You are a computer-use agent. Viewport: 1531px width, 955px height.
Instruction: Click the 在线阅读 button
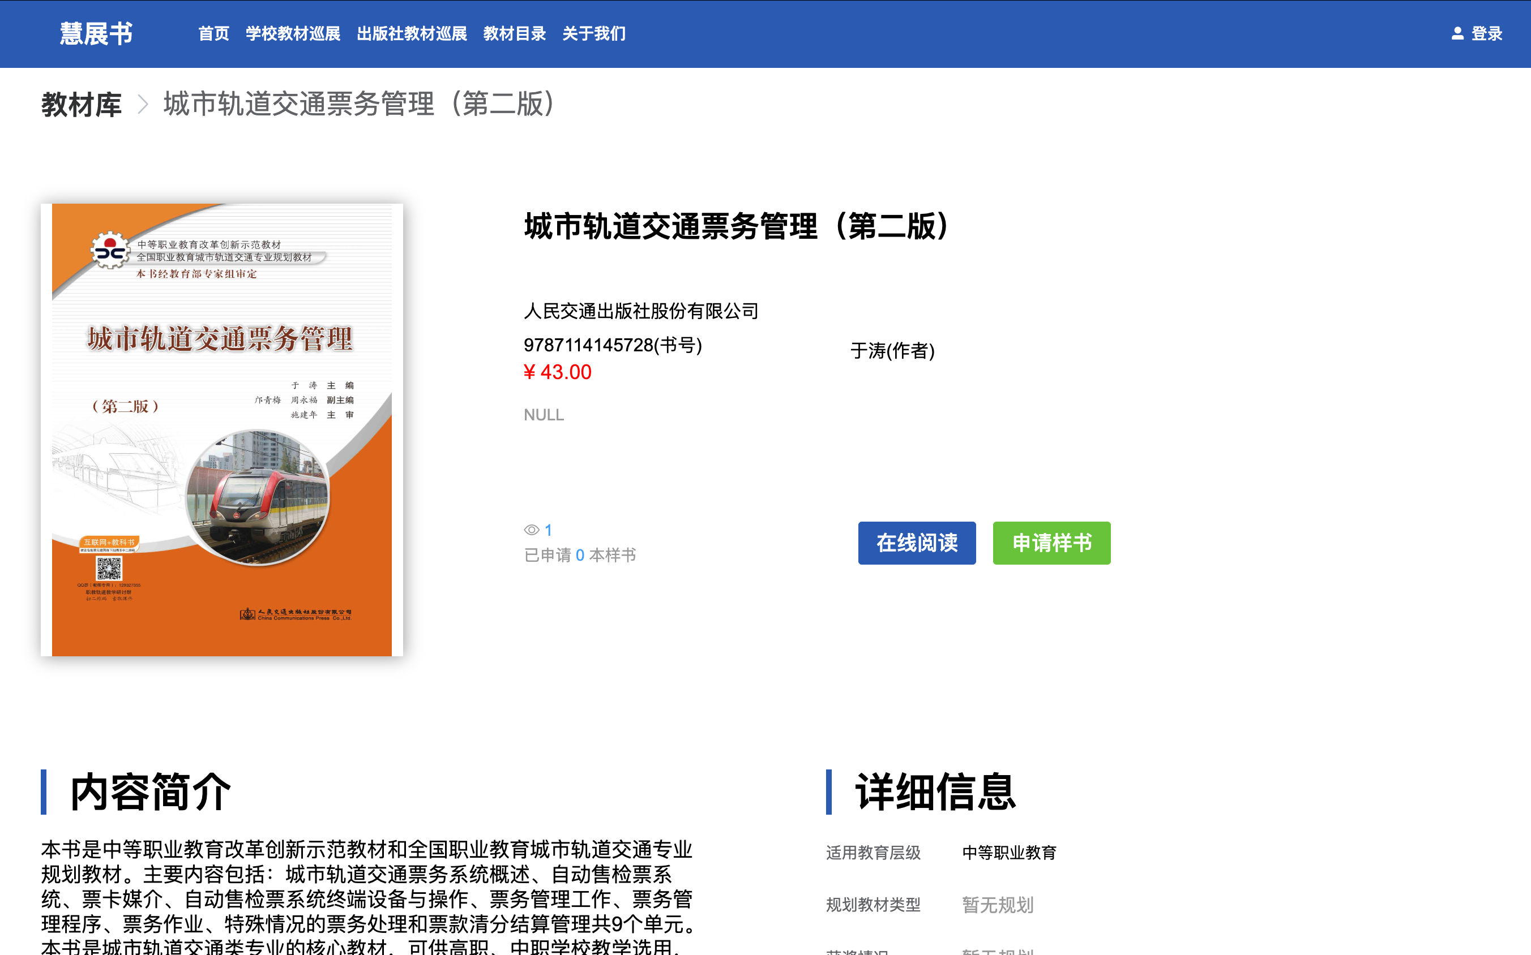917,543
